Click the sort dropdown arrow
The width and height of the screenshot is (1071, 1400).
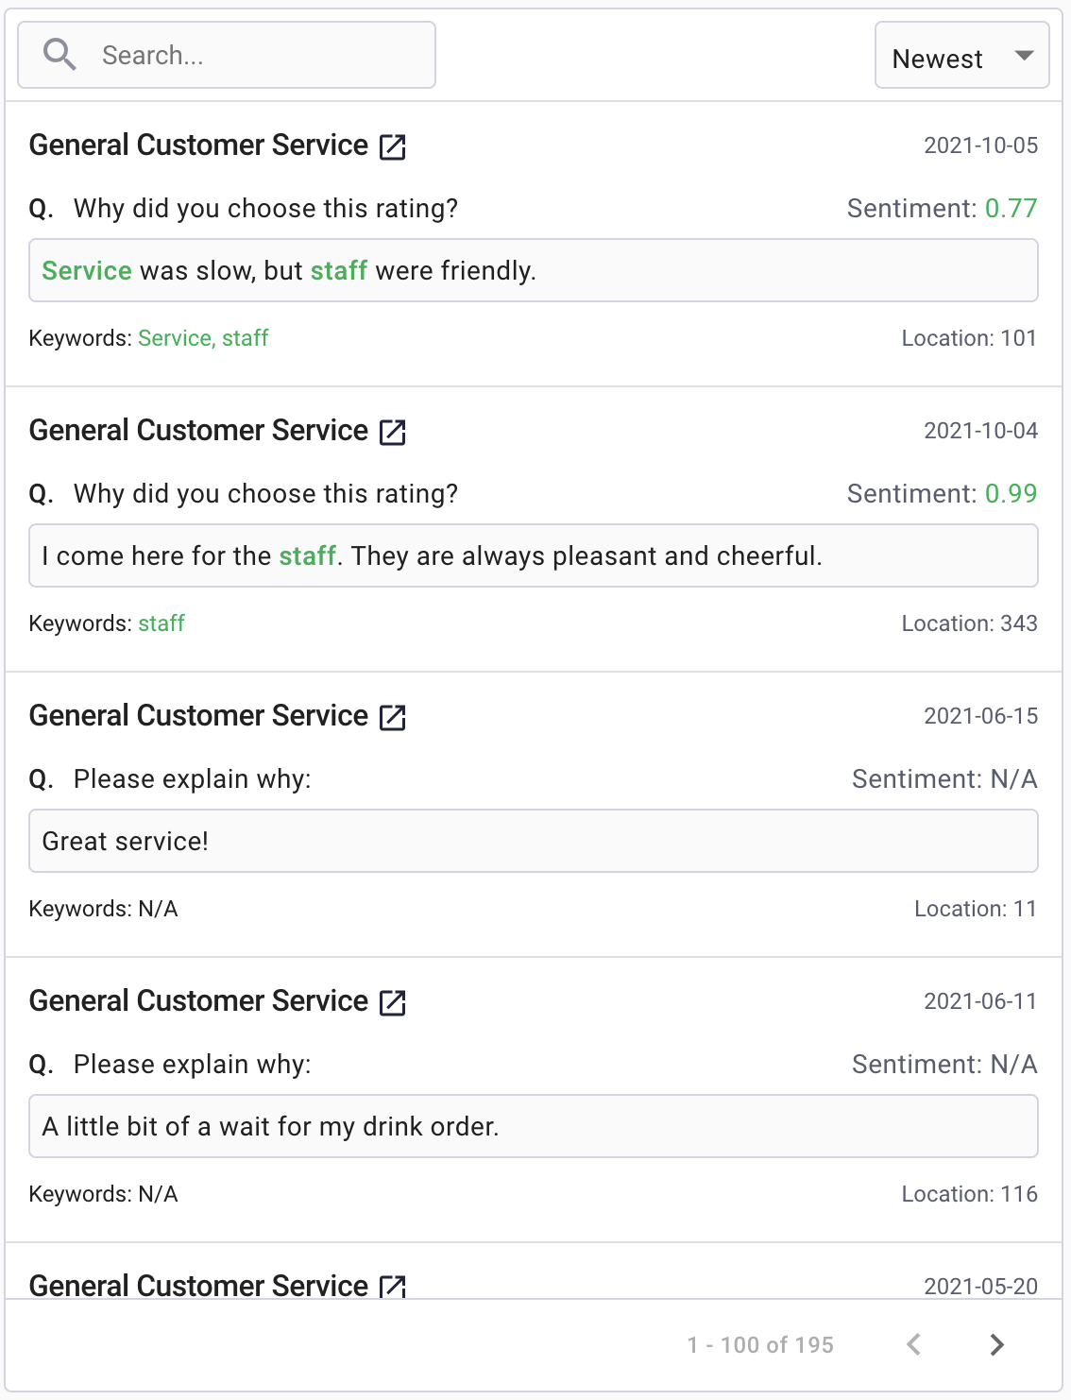(1024, 56)
